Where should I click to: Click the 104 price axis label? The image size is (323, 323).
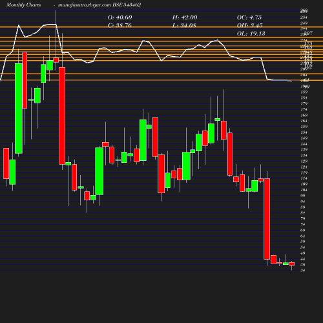tap(304, 190)
